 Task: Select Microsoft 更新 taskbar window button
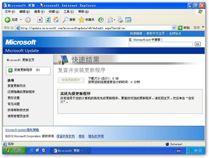point(71,150)
